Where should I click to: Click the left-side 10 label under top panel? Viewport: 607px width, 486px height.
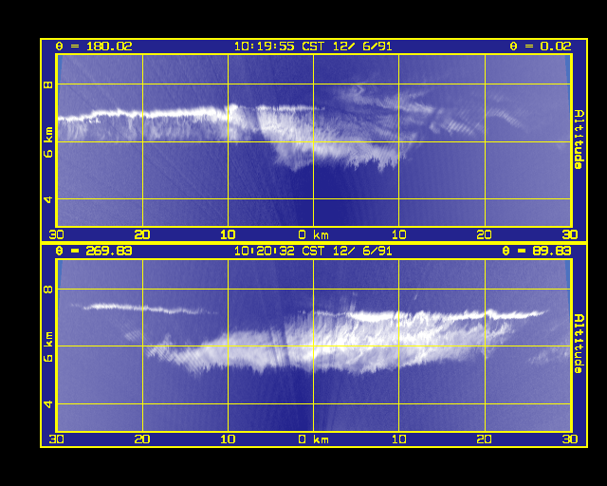click(228, 234)
